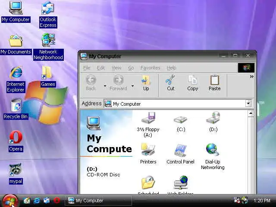Click the Forward toolbar button
This screenshot has width=276, height=207.
[x=118, y=83]
